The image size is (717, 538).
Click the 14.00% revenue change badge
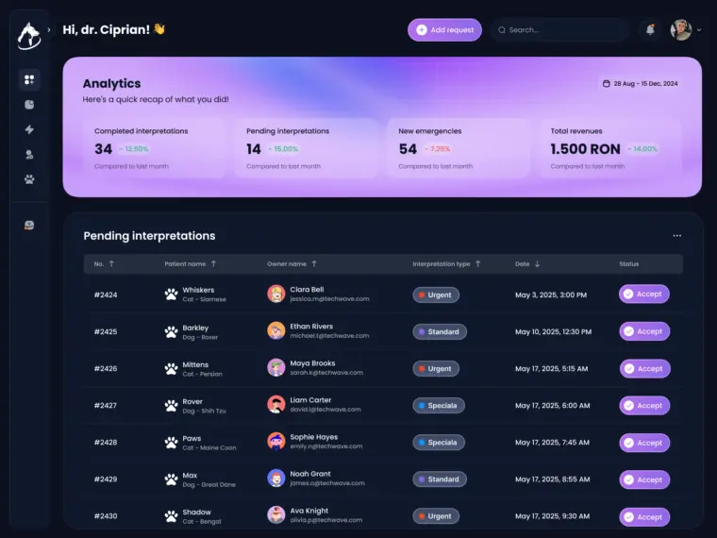coord(642,149)
